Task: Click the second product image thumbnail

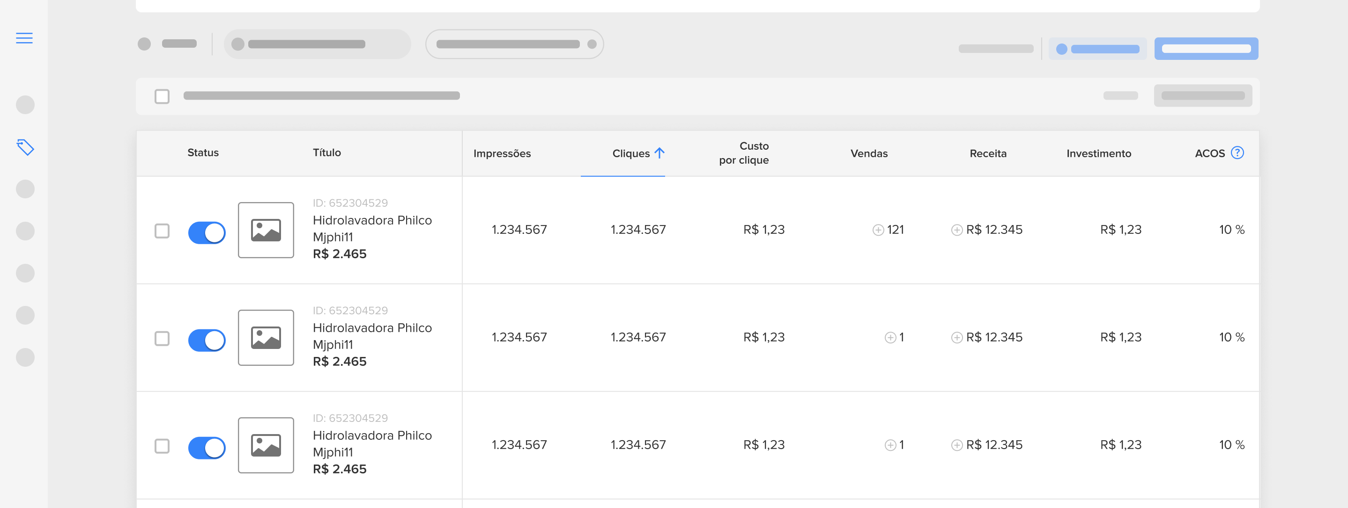Action: click(x=266, y=338)
